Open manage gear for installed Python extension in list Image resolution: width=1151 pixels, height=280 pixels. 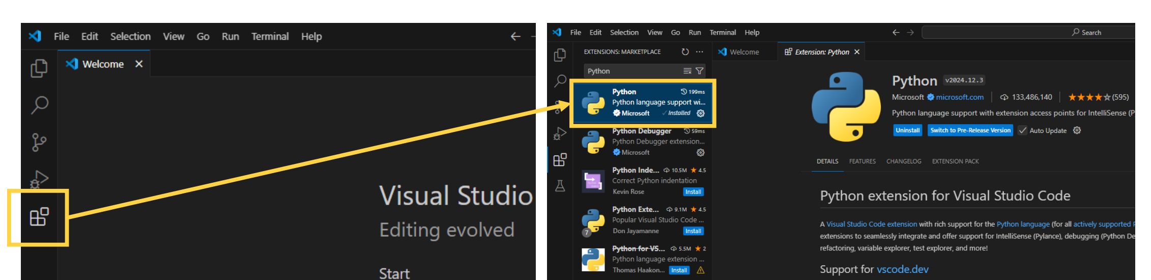tap(701, 113)
